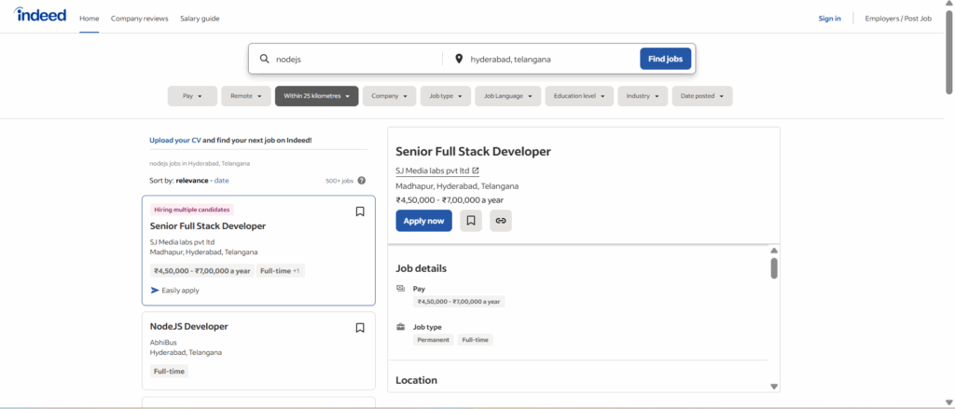Open the Senior Full Stack Developer job card title
The image size is (955, 409).
tap(208, 225)
